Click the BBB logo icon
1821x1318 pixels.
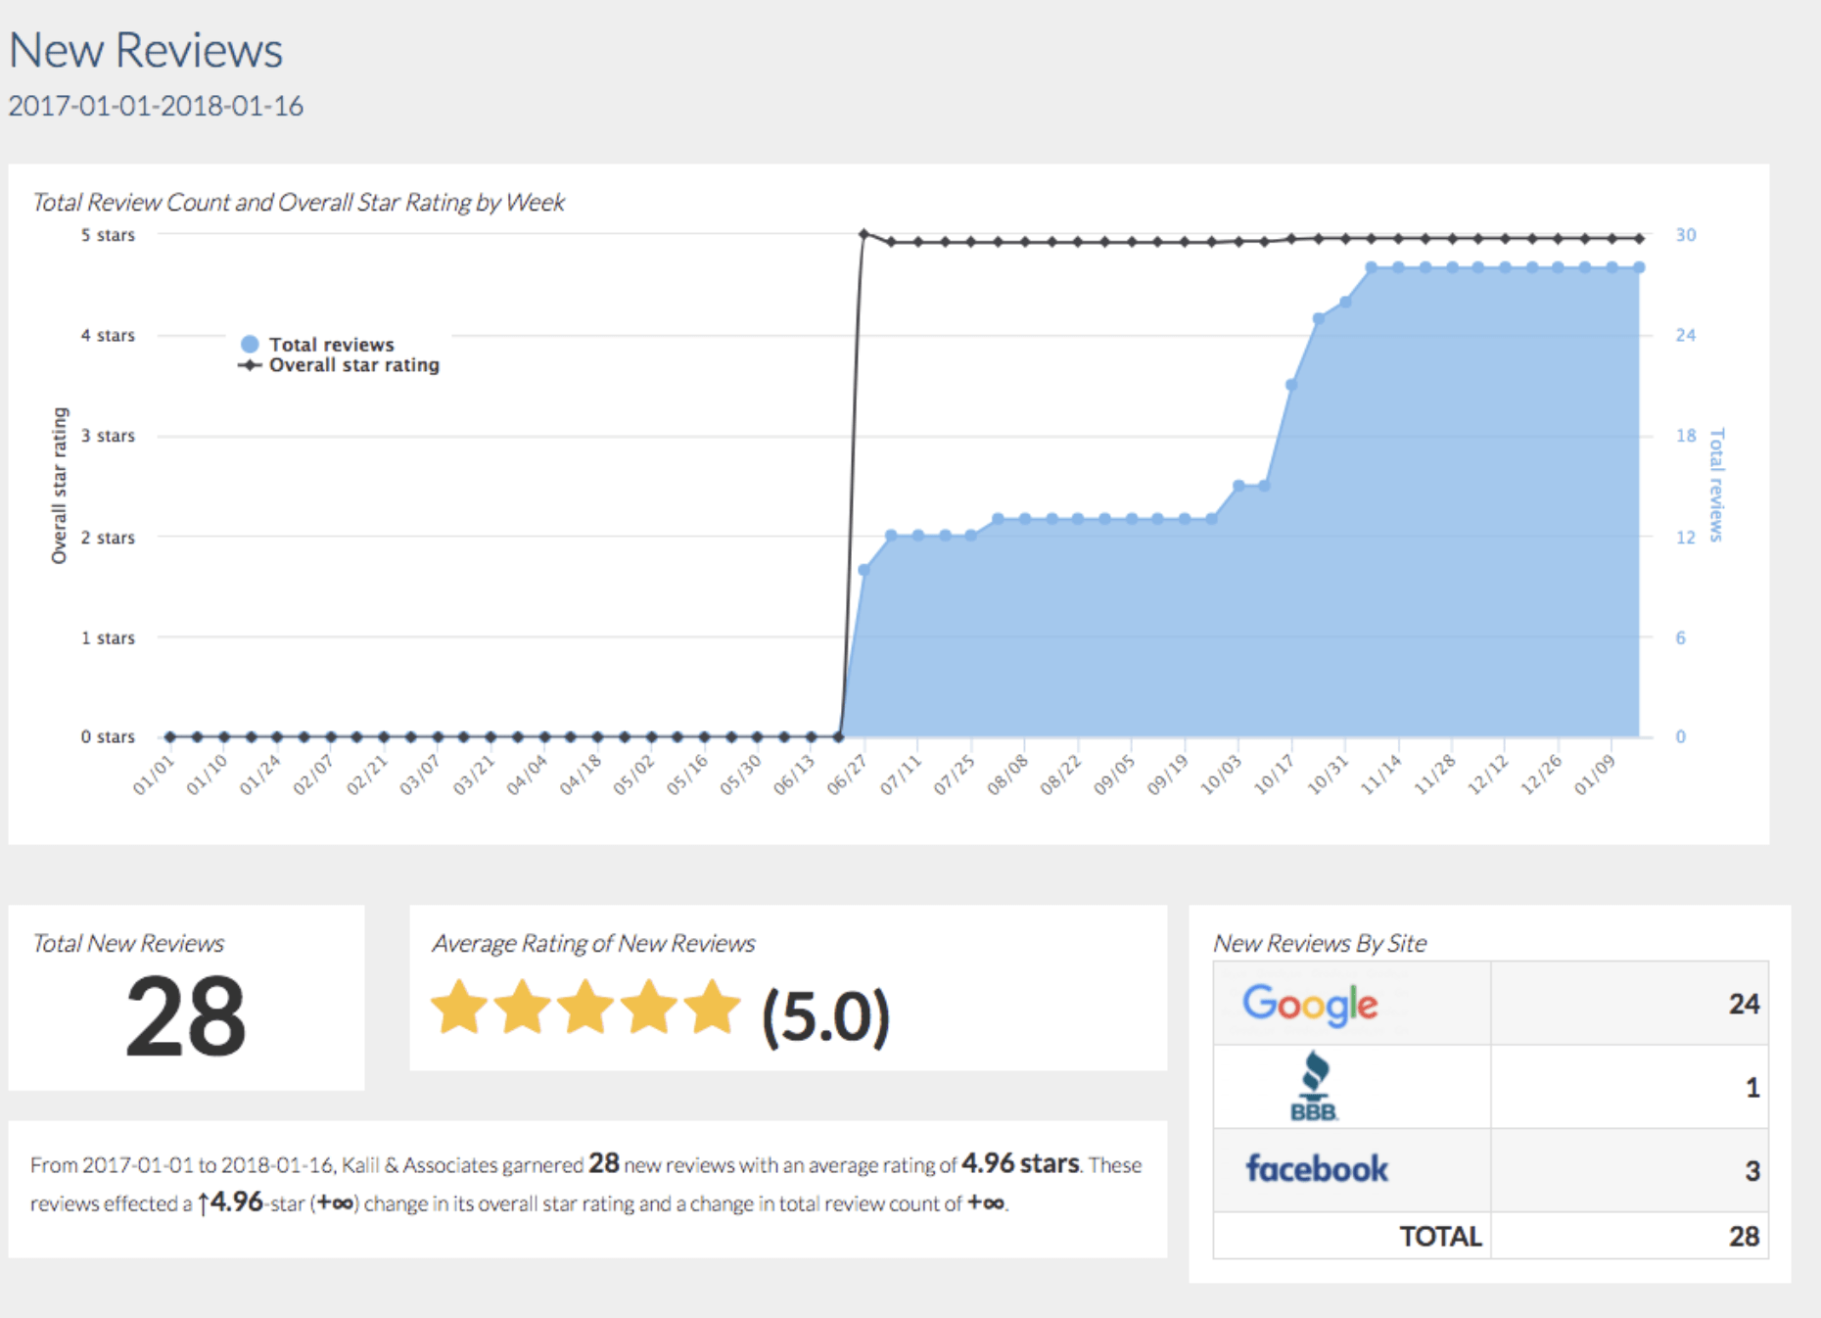[x=1314, y=1087]
